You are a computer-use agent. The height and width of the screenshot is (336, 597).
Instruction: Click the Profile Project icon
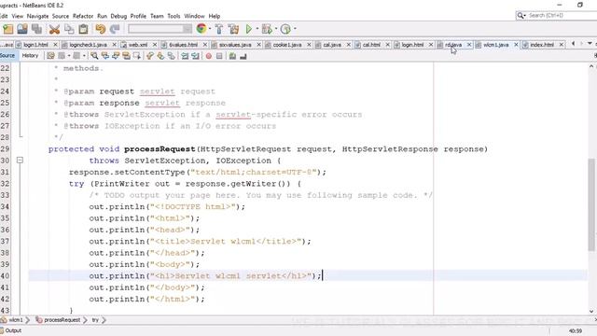[x=285, y=29]
